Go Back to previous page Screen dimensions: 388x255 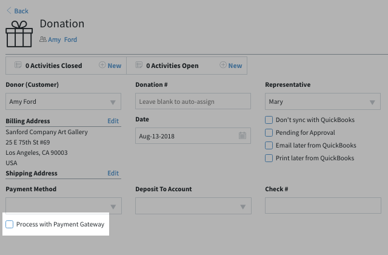point(21,11)
